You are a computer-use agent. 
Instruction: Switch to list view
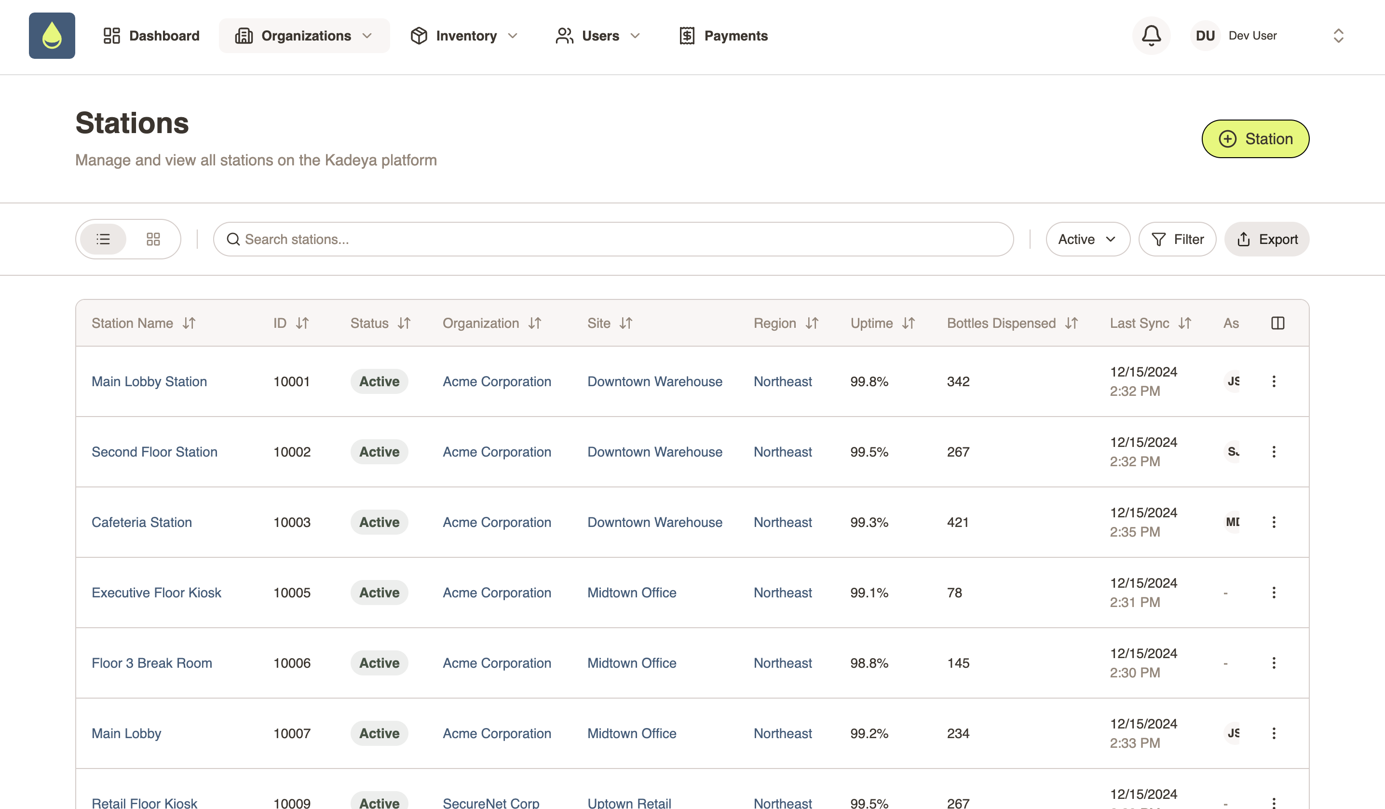[x=103, y=239]
